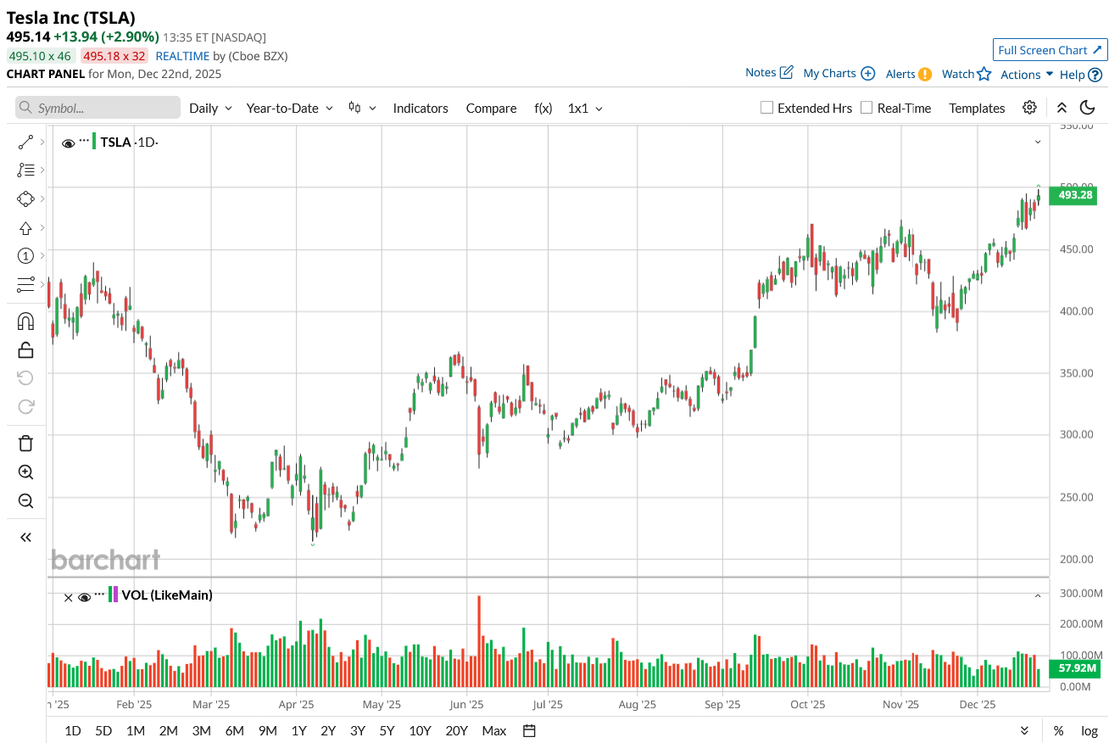The height and width of the screenshot is (743, 1109).
Task: Click the redo arrow icon
Action: click(25, 406)
